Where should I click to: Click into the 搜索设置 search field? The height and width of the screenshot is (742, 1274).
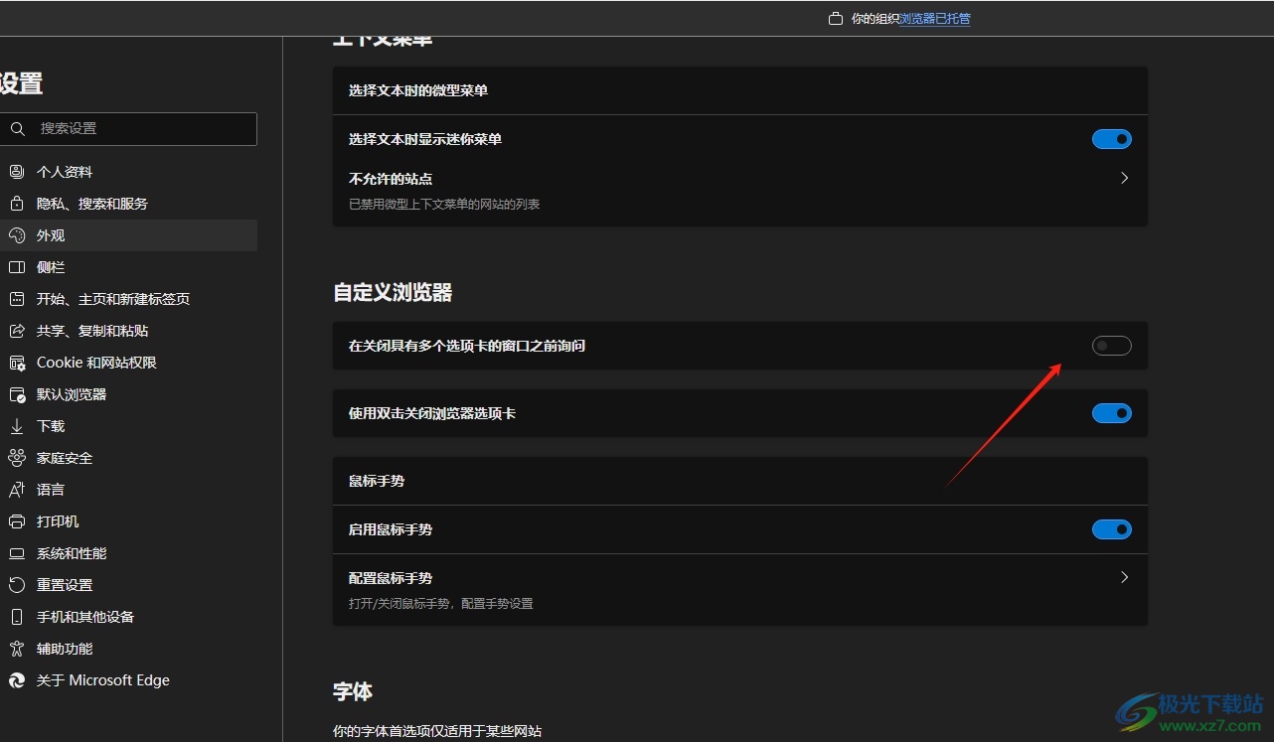pyautogui.click(x=128, y=129)
